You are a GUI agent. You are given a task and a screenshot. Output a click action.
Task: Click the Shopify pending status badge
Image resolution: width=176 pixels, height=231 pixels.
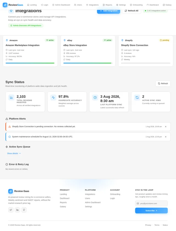[164, 40]
